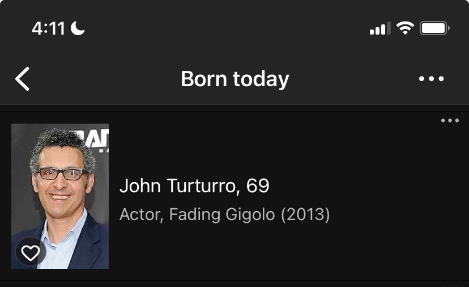Tap the moon Do Not Disturb icon
The width and height of the screenshot is (469, 287).
[78, 28]
